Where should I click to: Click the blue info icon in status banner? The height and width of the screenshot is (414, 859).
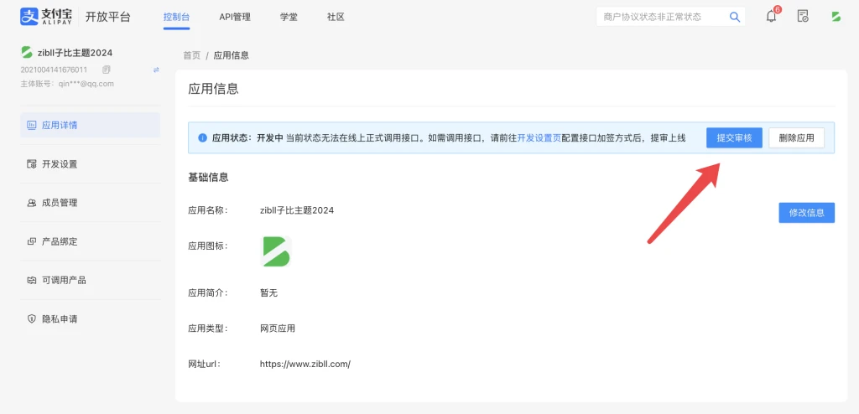pos(202,138)
